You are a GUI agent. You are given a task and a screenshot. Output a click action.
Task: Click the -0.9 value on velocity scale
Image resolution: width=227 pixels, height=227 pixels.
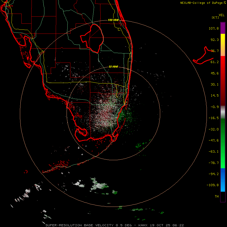tap(215, 107)
